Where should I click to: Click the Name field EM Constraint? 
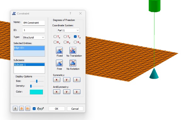point(34,23)
